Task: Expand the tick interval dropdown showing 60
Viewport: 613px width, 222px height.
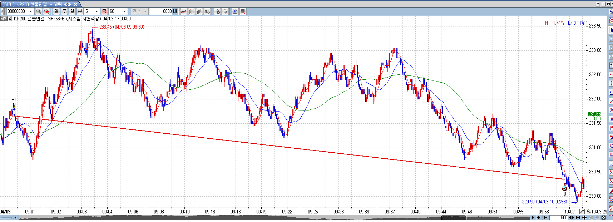Action: [124, 11]
